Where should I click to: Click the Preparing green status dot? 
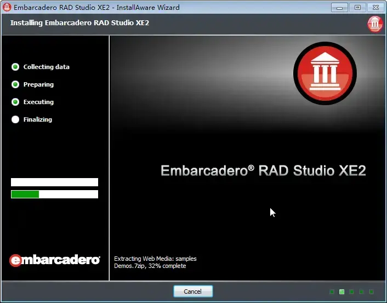(x=15, y=84)
